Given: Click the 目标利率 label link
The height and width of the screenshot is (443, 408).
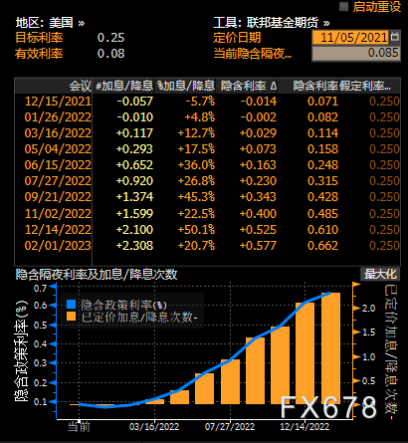Looking at the screenshot, I should click(x=39, y=38).
